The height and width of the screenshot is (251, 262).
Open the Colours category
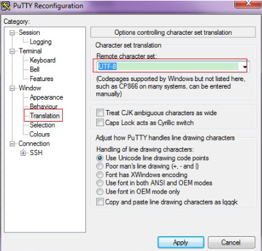(x=40, y=135)
